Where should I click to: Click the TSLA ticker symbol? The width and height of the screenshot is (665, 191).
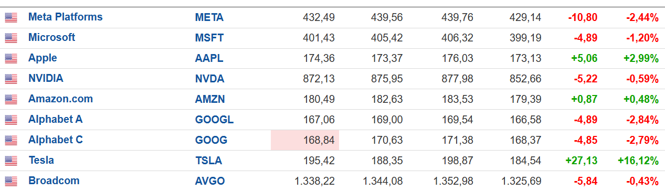coord(208,161)
